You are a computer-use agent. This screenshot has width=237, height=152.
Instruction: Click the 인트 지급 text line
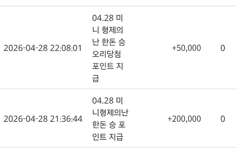pyautogui.click(x=108, y=137)
